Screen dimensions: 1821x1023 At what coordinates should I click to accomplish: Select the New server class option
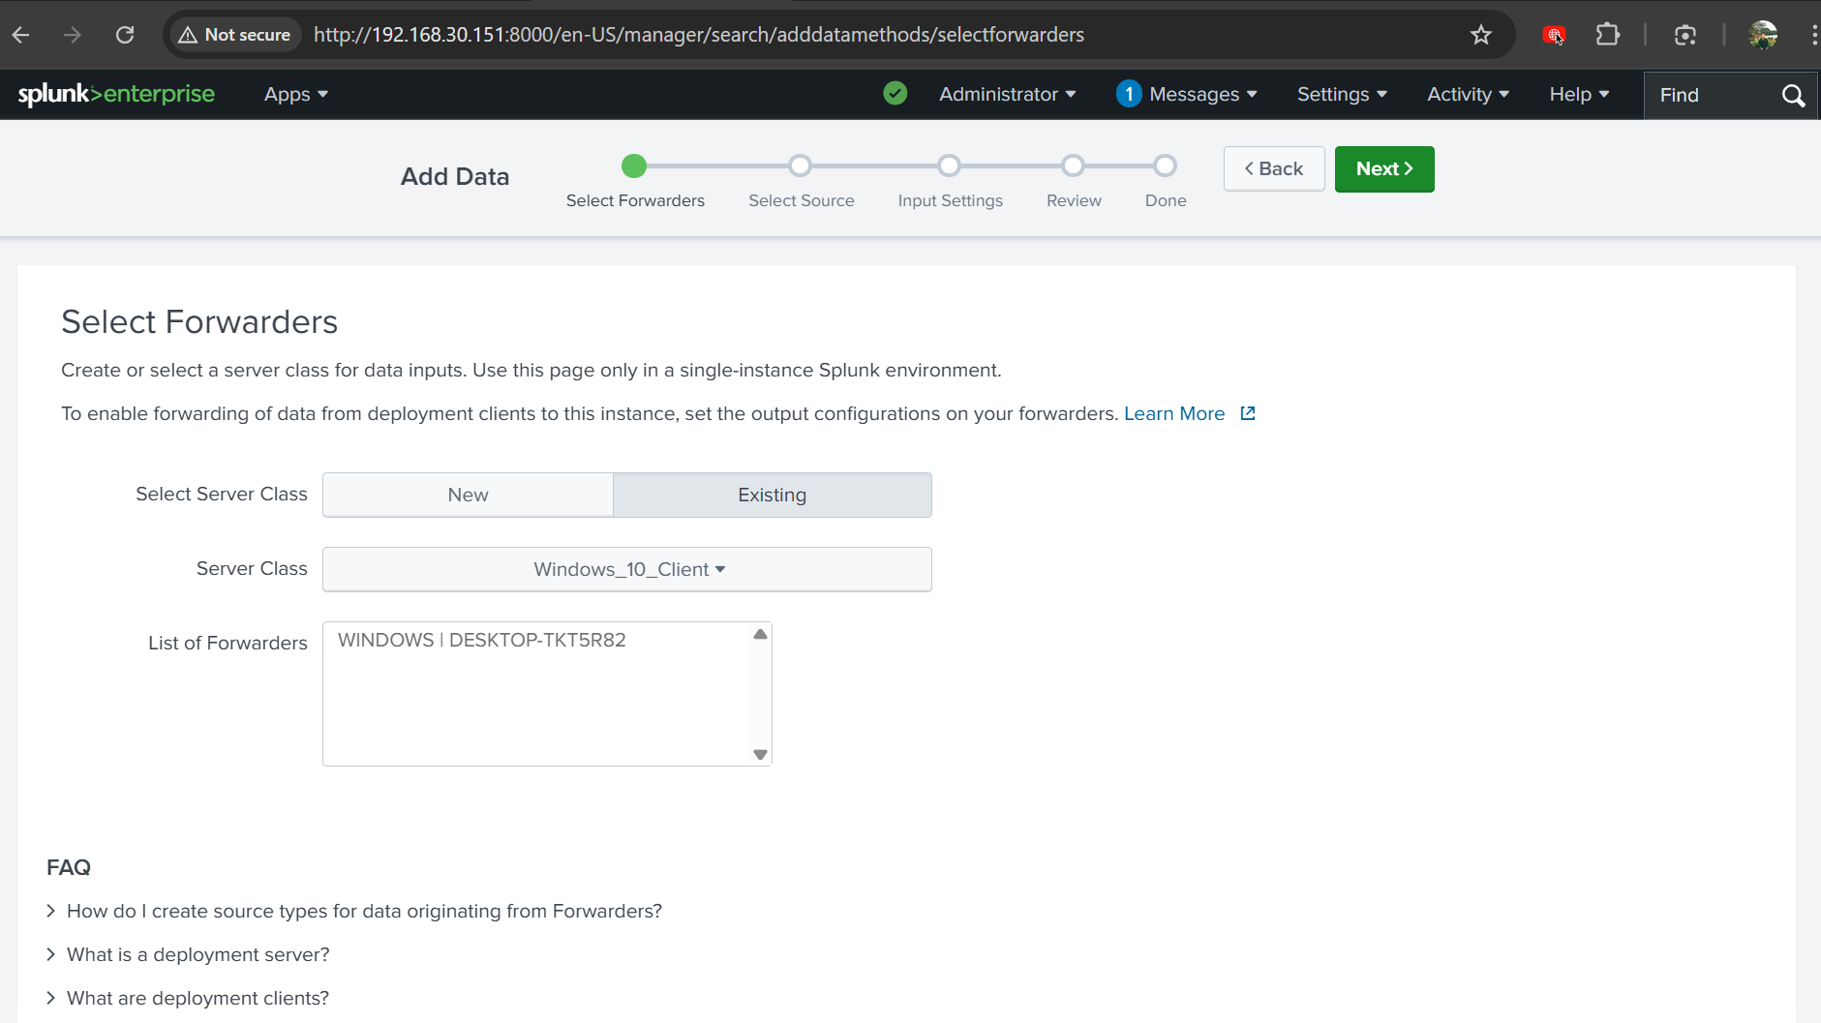[468, 495]
